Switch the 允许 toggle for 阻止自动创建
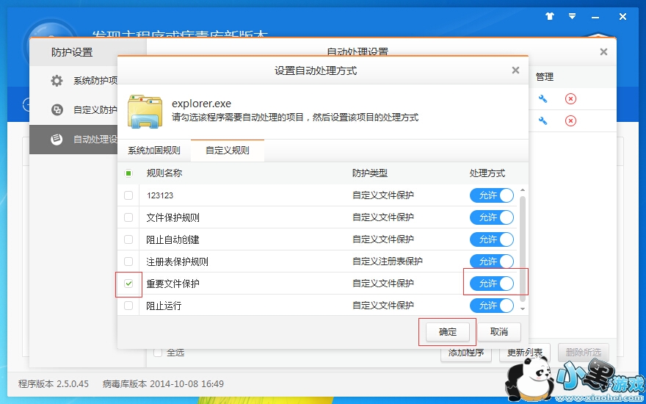Screen dimensions: 646x404 (x=492, y=239)
